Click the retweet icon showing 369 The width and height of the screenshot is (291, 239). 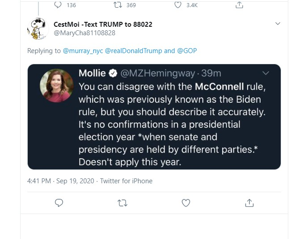pyautogui.click(x=117, y=5)
